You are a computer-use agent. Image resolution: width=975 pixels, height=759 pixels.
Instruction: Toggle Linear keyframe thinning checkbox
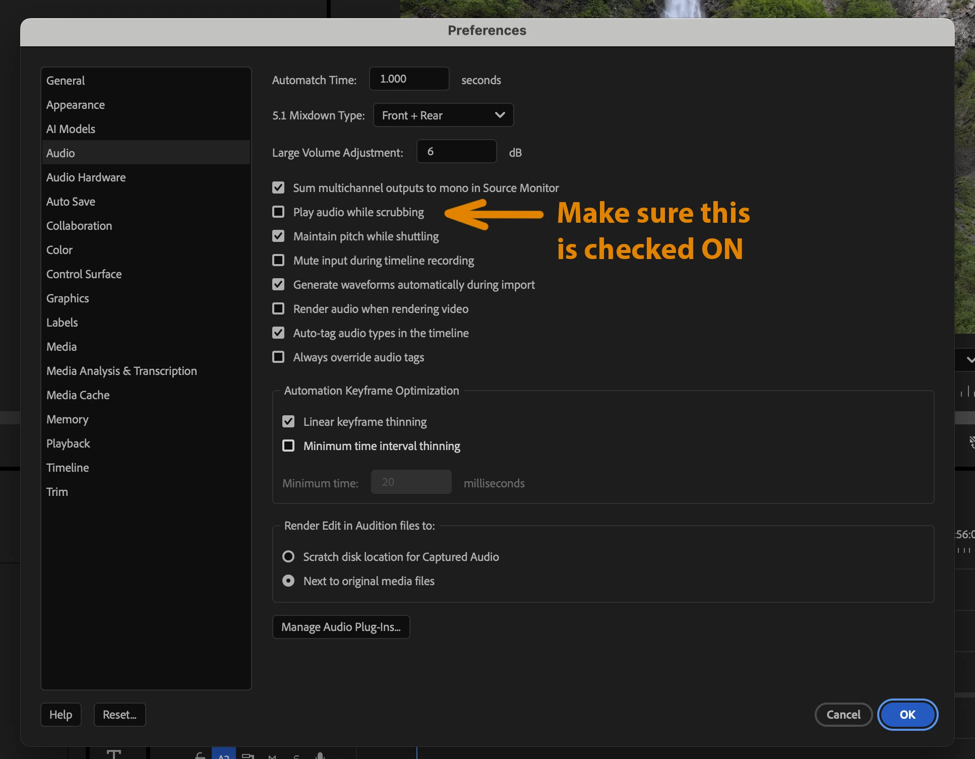(x=288, y=422)
